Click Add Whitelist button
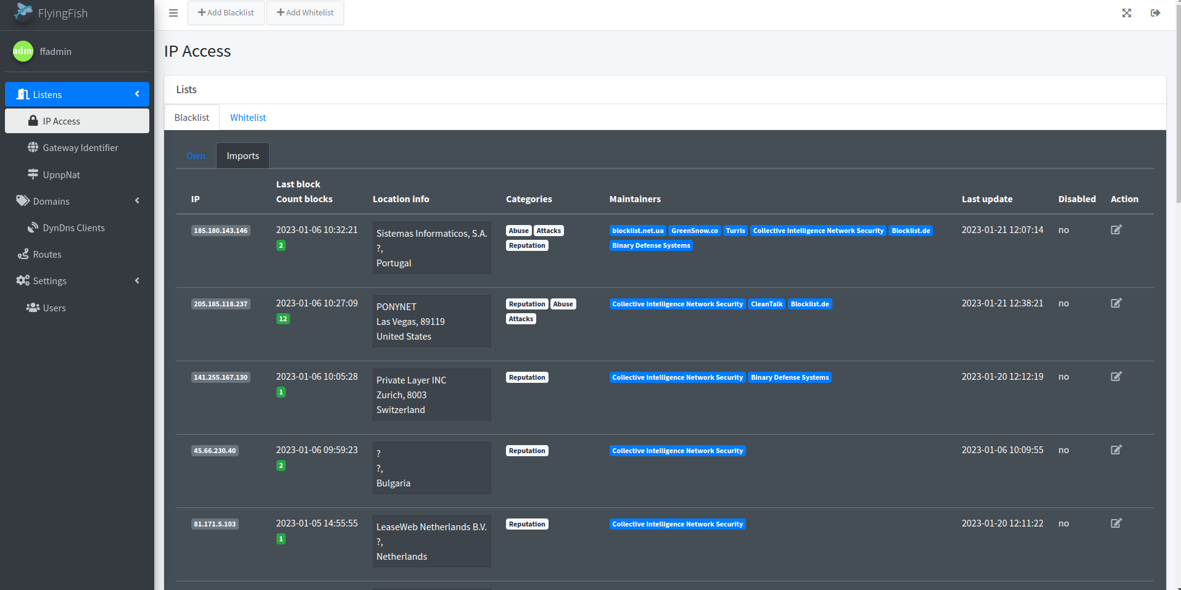 (x=305, y=13)
